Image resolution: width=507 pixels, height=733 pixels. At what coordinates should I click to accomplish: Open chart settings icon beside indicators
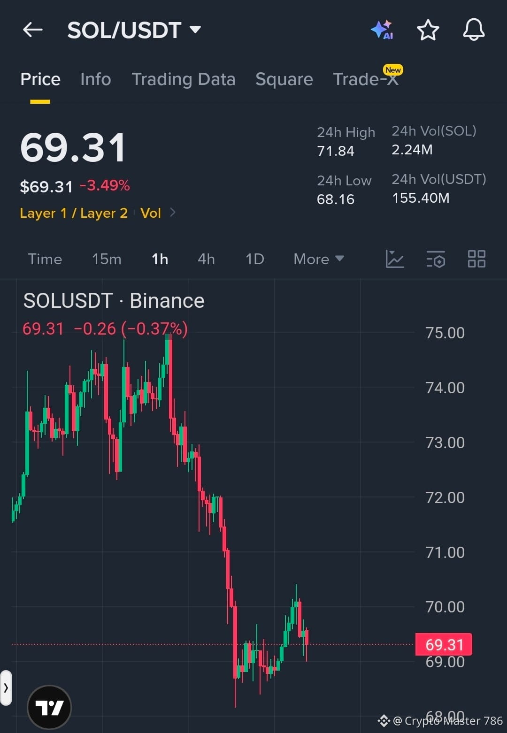click(x=436, y=259)
